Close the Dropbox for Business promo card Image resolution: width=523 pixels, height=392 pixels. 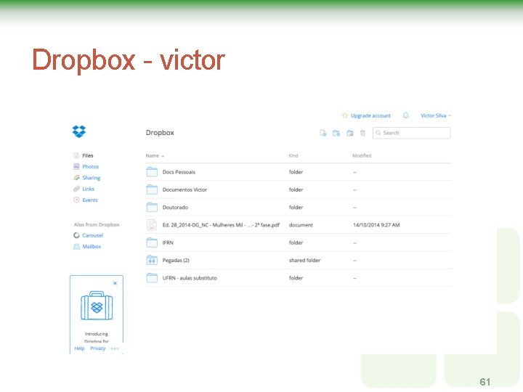tap(115, 283)
